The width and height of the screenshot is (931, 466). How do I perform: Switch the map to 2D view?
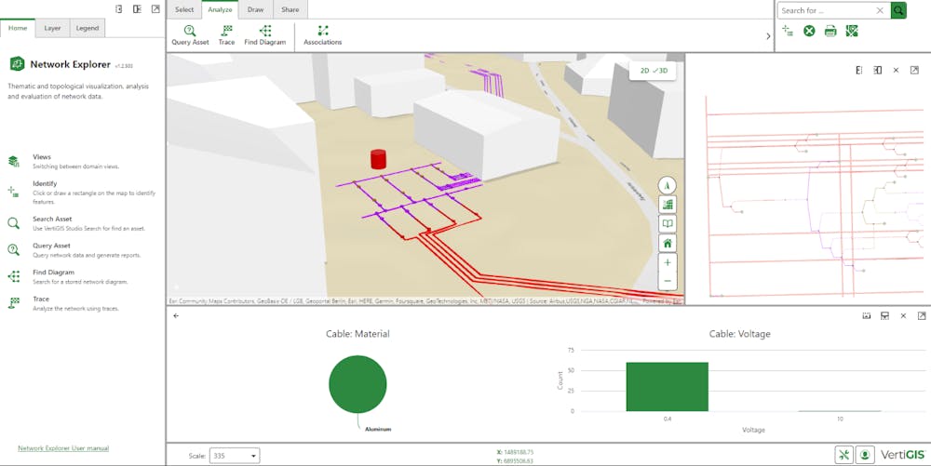pos(644,71)
